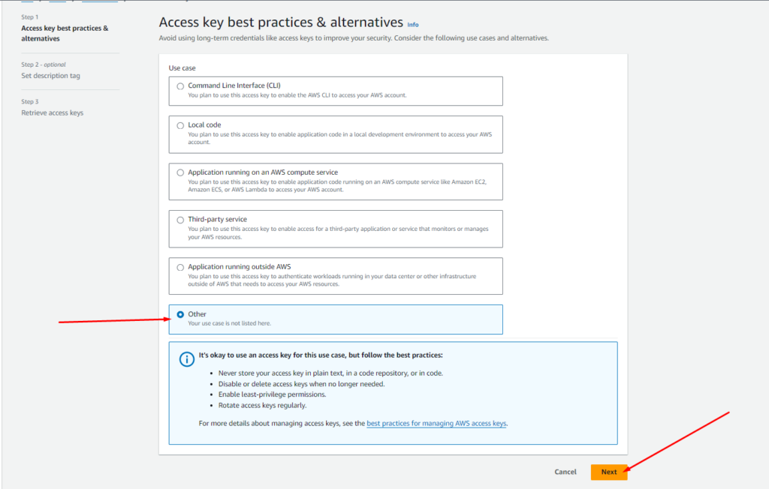Choose the Local code radio button

click(180, 125)
